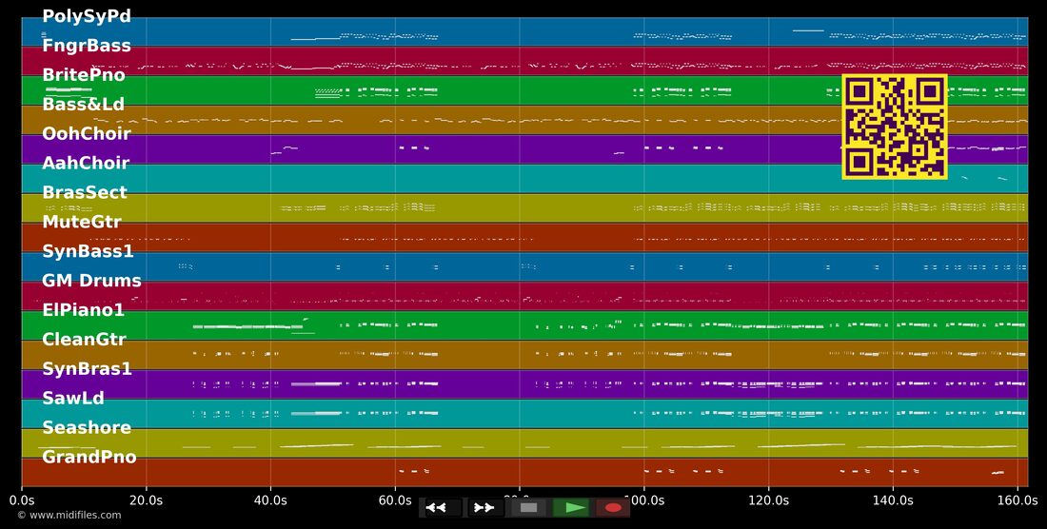Viewport: 1047px width, 529px height.
Task: Click the 40.0s time axis label
Action: 270,500
